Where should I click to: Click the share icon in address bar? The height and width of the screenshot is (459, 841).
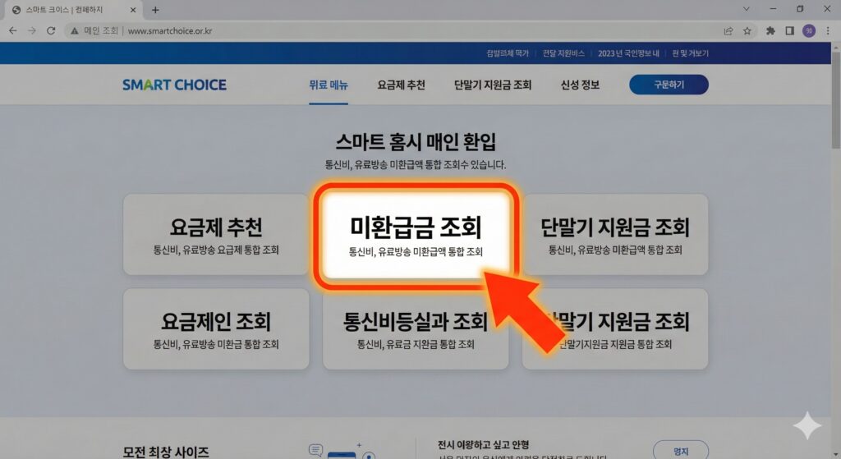(x=728, y=30)
